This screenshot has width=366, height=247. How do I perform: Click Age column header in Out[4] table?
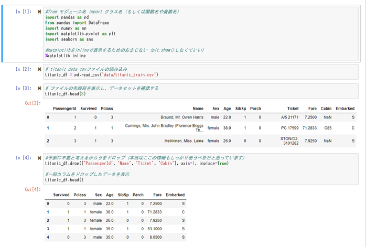pos(110,195)
